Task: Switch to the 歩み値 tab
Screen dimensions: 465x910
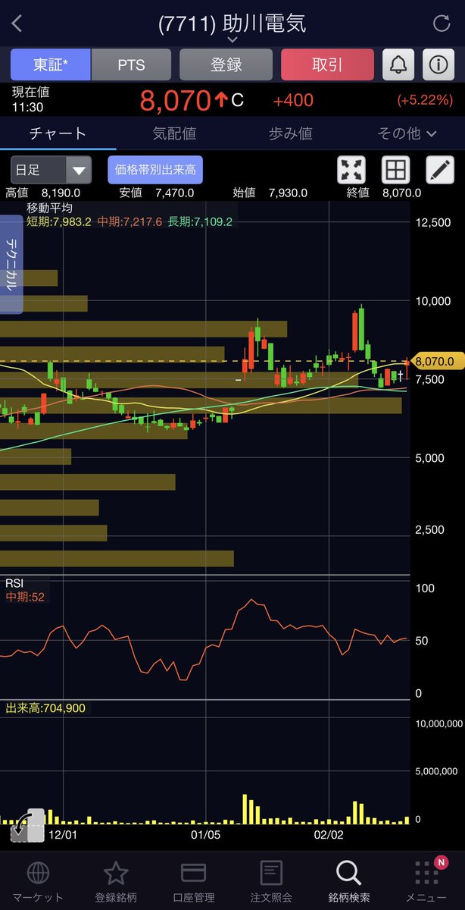Action: 291,133
